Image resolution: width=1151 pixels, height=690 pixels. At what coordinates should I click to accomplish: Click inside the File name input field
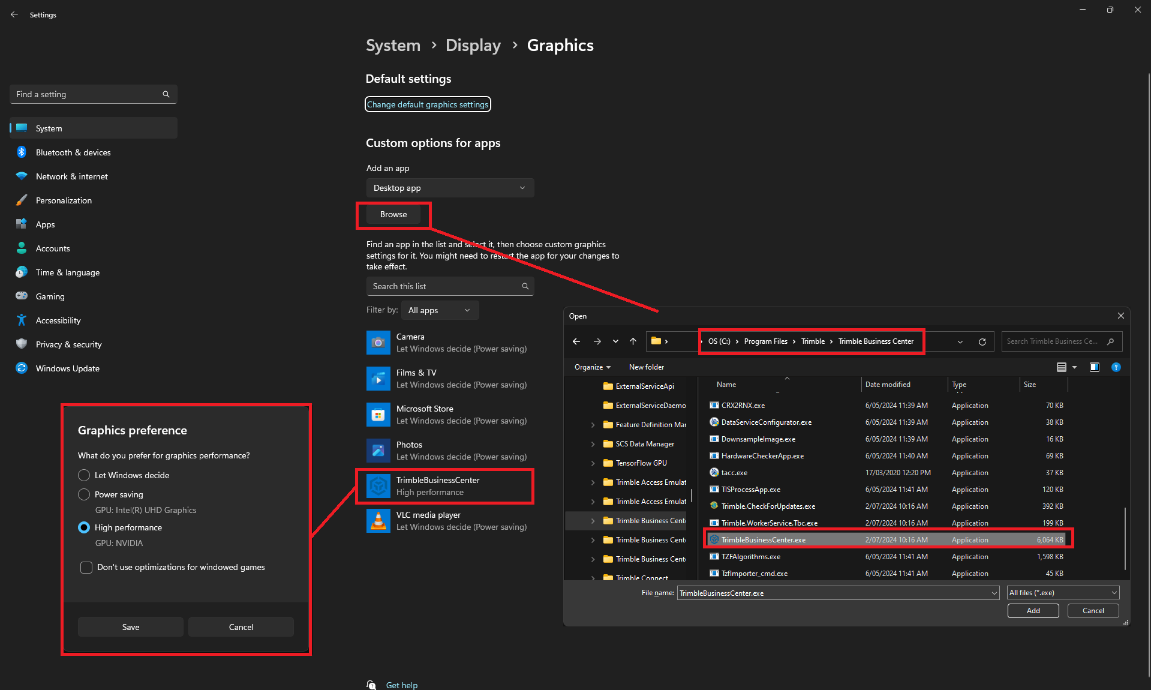(834, 593)
